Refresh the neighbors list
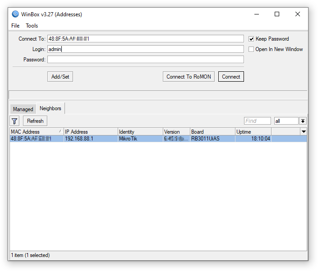This screenshot has height=271, width=318. (x=35, y=121)
